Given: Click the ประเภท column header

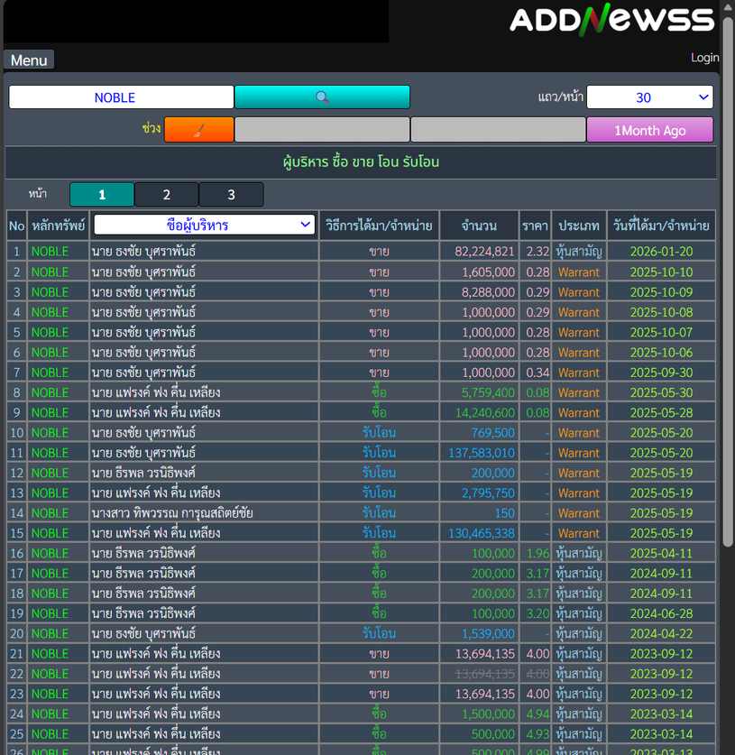Looking at the screenshot, I should point(579,226).
